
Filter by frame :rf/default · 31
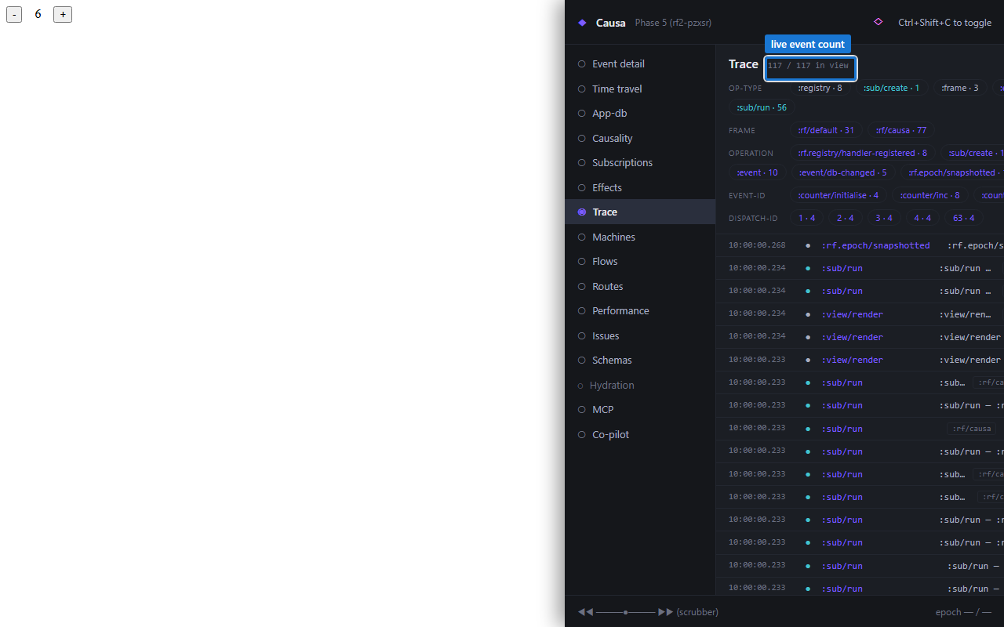(x=826, y=130)
